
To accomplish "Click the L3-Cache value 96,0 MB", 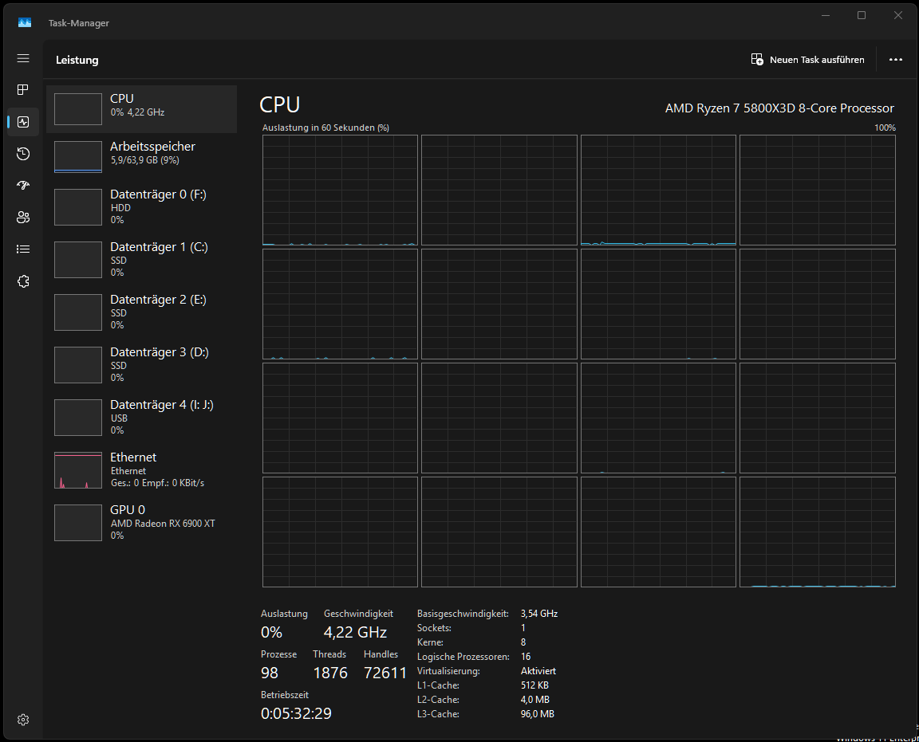I will point(538,714).
